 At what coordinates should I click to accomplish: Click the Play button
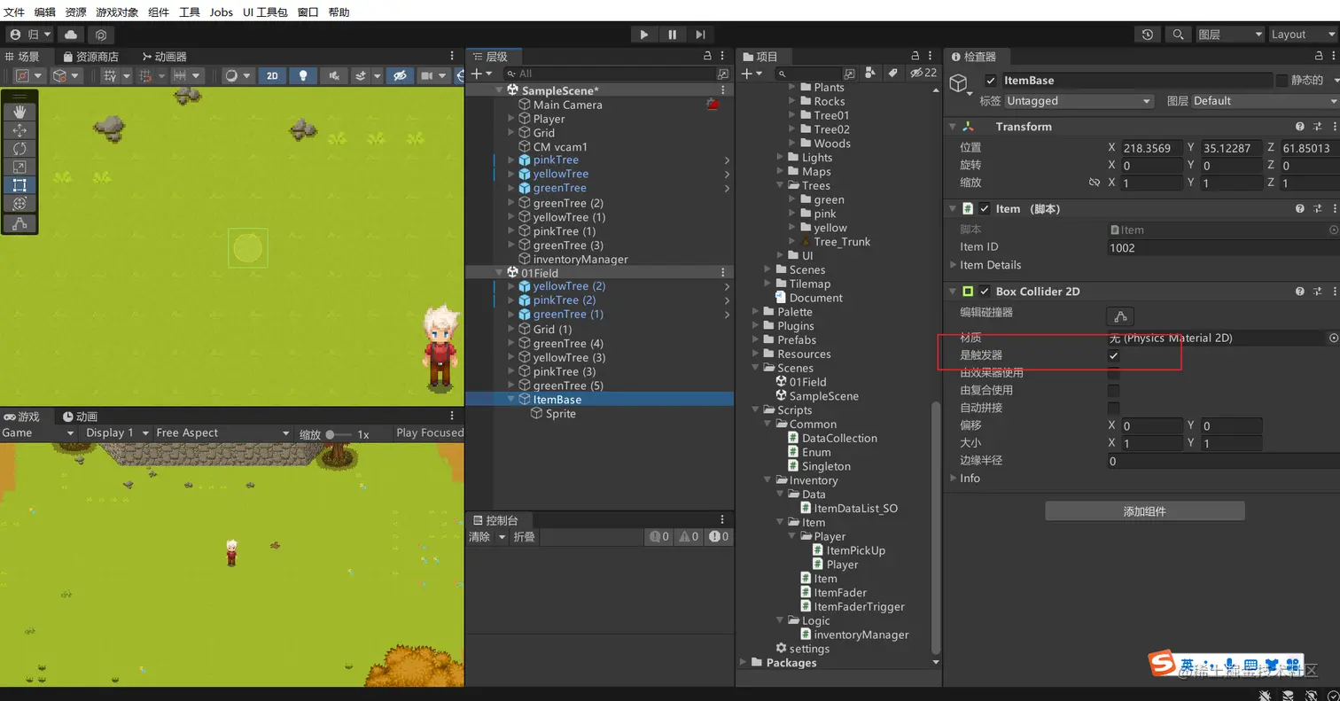[644, 35]
